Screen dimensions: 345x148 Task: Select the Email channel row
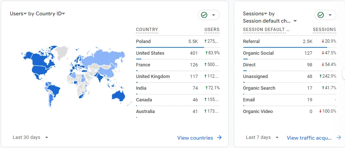point(290,100)
